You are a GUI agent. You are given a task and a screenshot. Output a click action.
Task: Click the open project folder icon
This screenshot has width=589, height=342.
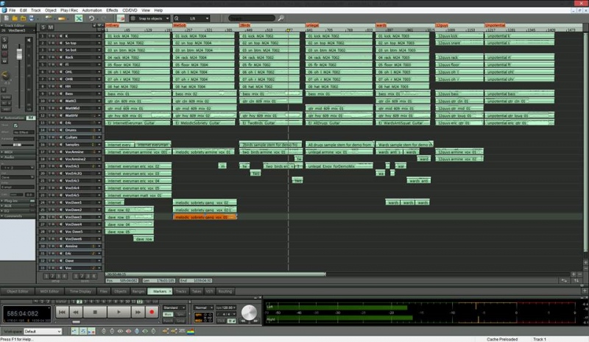pyautogui.click(x=15, y=18)
